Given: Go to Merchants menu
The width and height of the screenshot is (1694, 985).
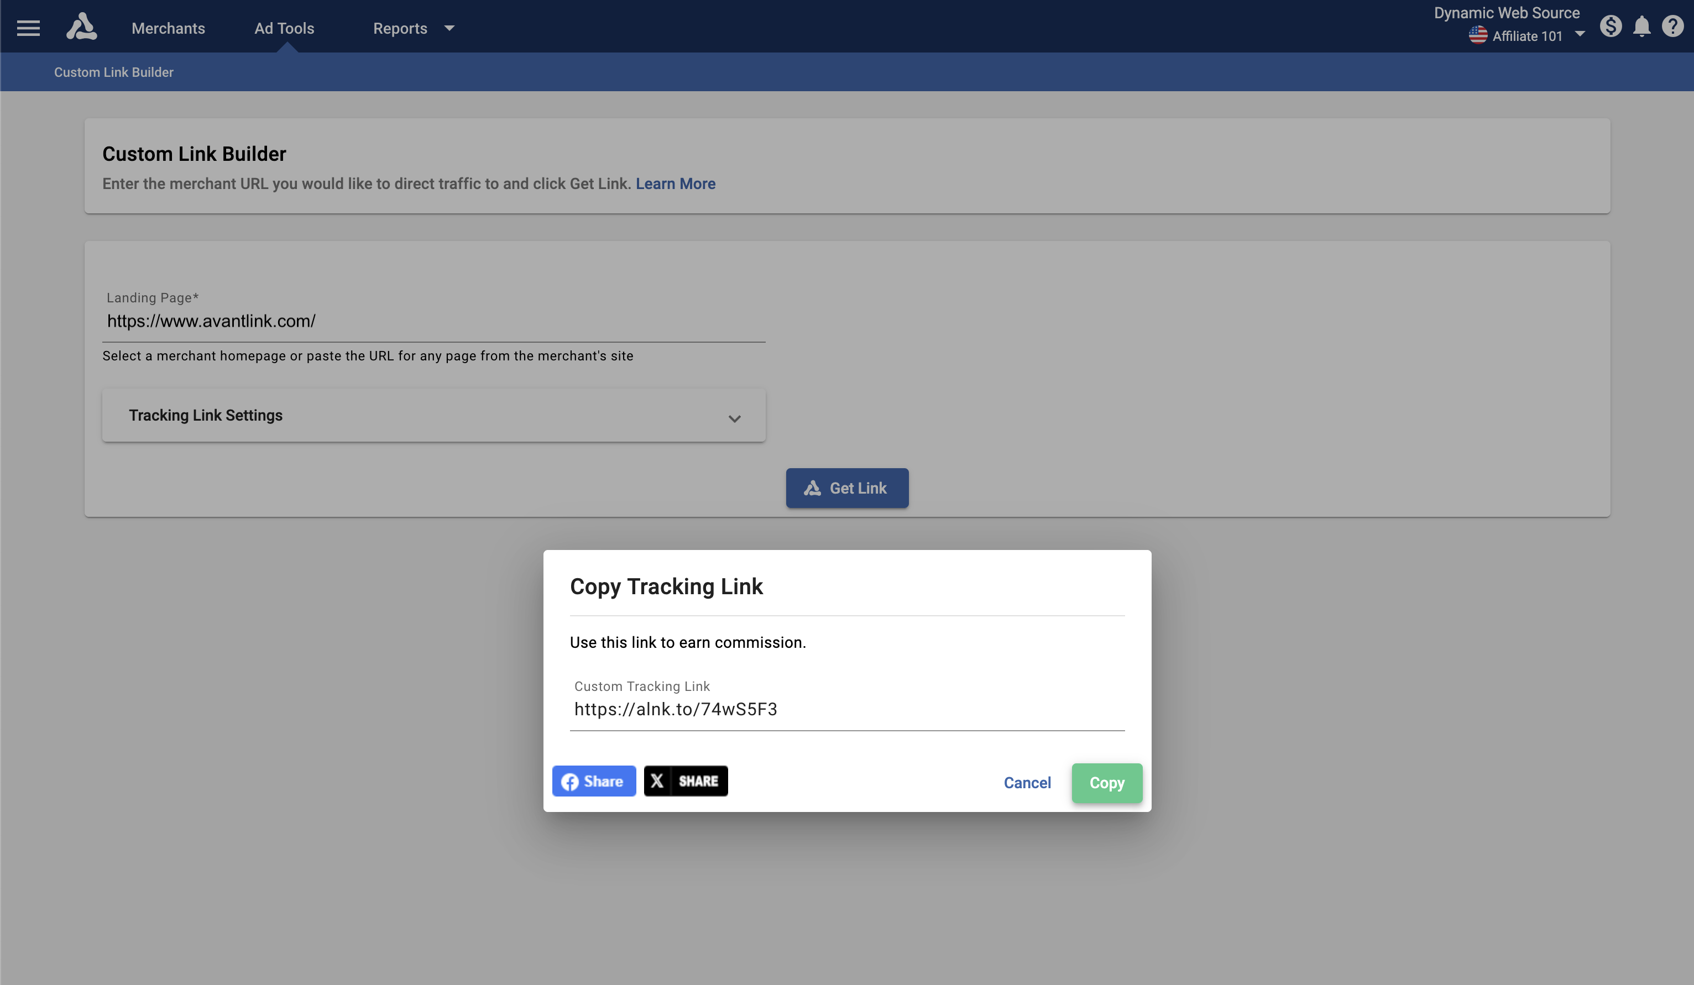Looking at the screenshot, I should [168, 28].
